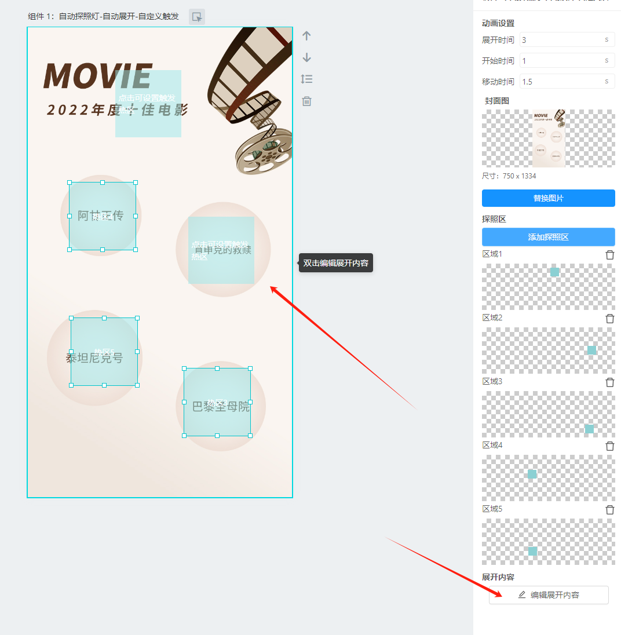Delete 区域4 with its trash icon
The width and height of the screenshot is (621, 635).
tap(609, 446)
